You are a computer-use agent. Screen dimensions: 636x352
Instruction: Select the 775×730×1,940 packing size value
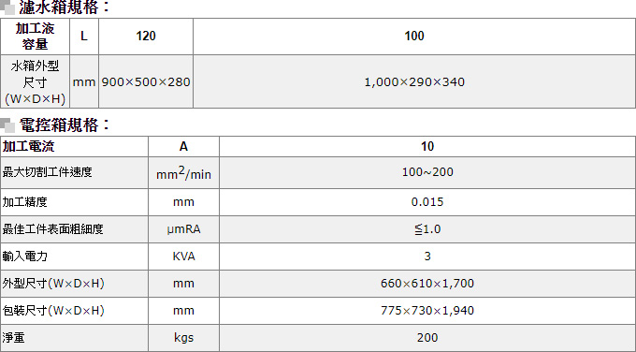click(427, 311)
